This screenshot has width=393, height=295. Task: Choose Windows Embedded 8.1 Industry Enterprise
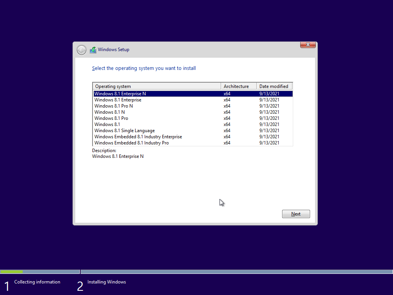click(x=193, y=137)
